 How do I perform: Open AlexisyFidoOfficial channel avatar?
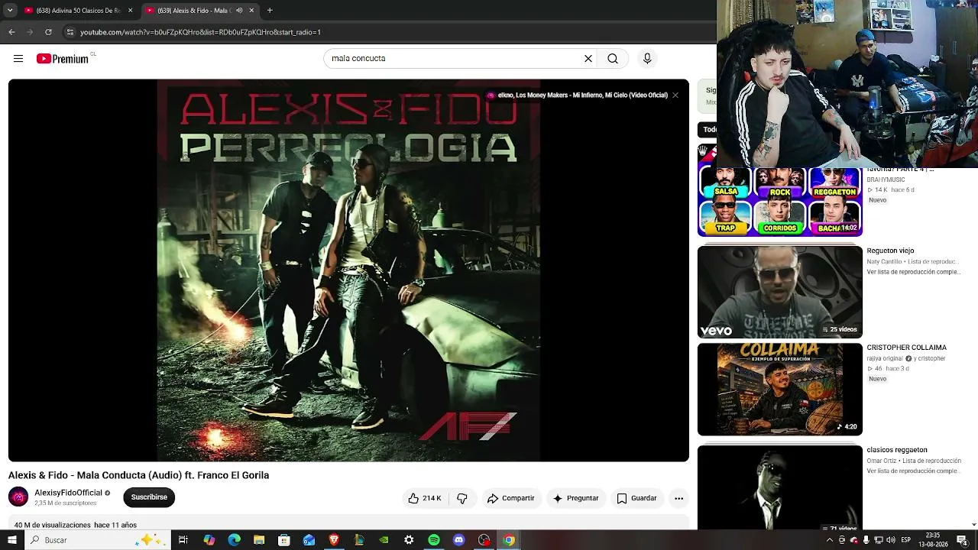tap(18, 497)
